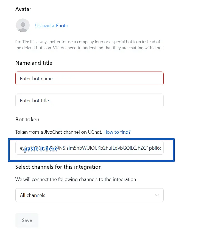
Task: Click the default avatar placeholder icon
Action: pos(23,26)
